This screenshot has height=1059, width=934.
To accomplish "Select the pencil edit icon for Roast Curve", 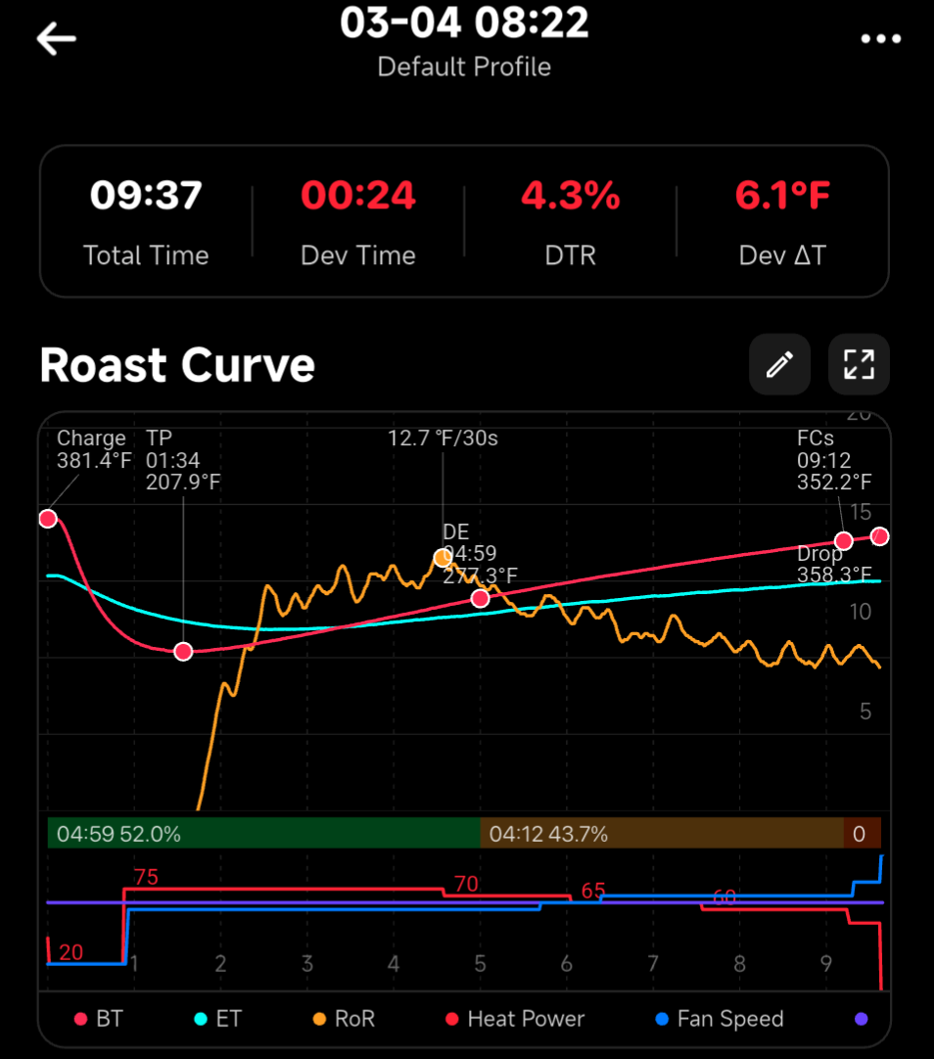I will tap(779, 364).
